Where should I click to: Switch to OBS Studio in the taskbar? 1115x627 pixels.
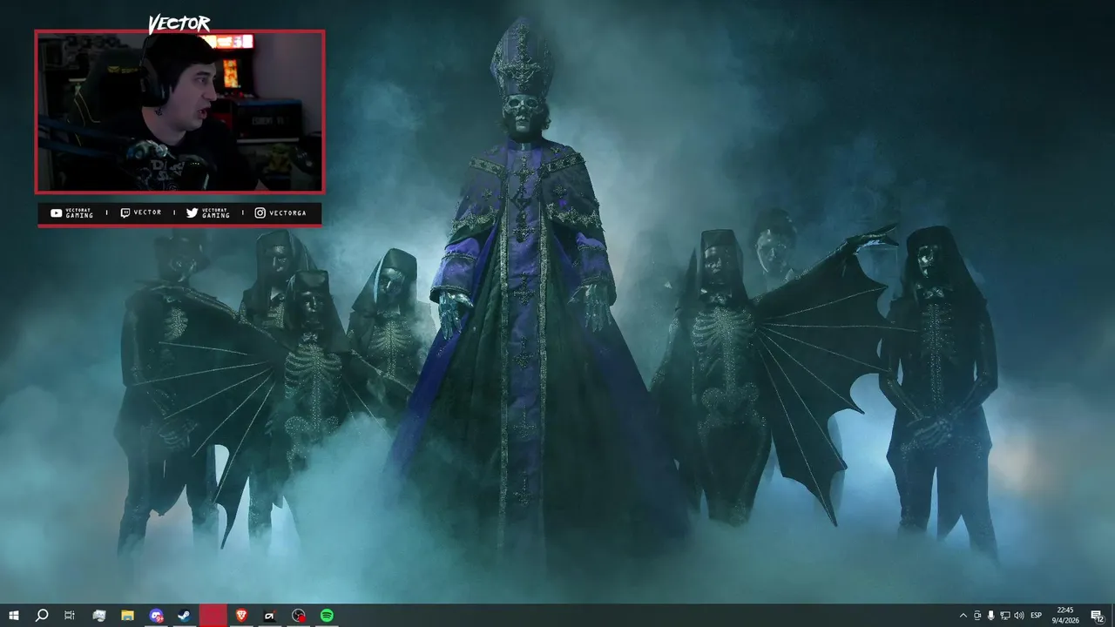299,616
